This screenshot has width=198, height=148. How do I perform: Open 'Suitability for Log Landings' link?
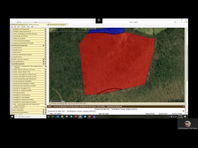click(x=21, y=97)
